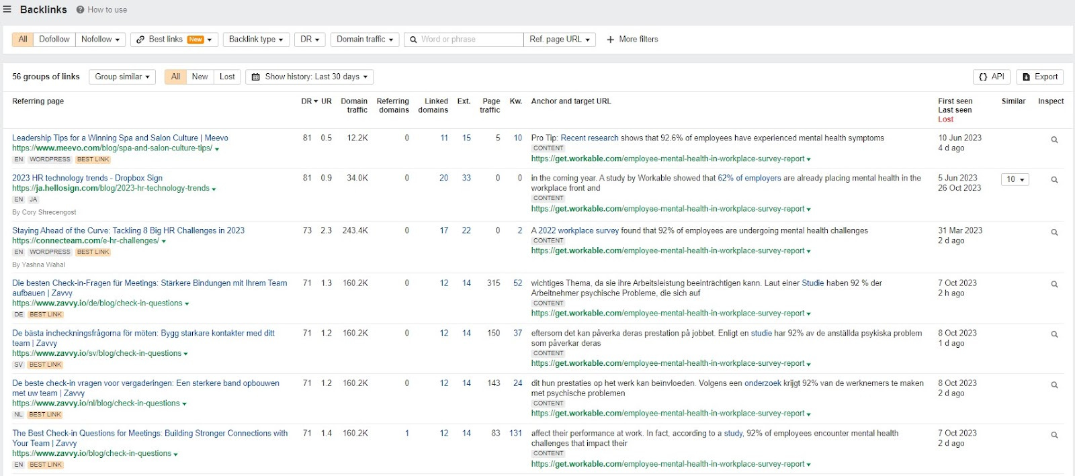
Task: Open the Backlink type dropdown
Action: click(257, 40)
